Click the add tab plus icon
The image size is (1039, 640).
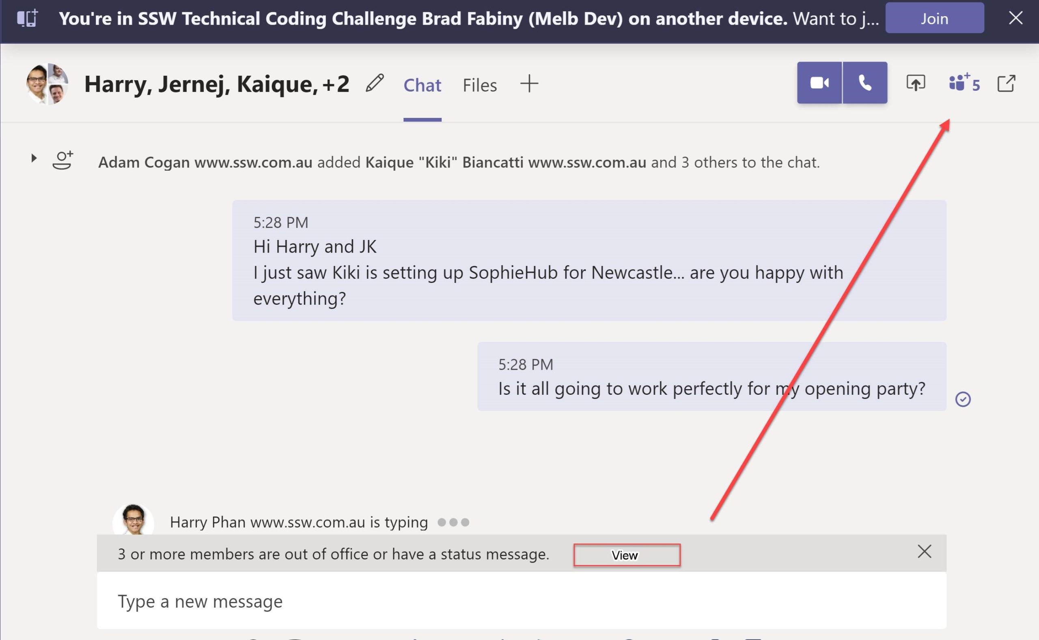pos(529,84)
